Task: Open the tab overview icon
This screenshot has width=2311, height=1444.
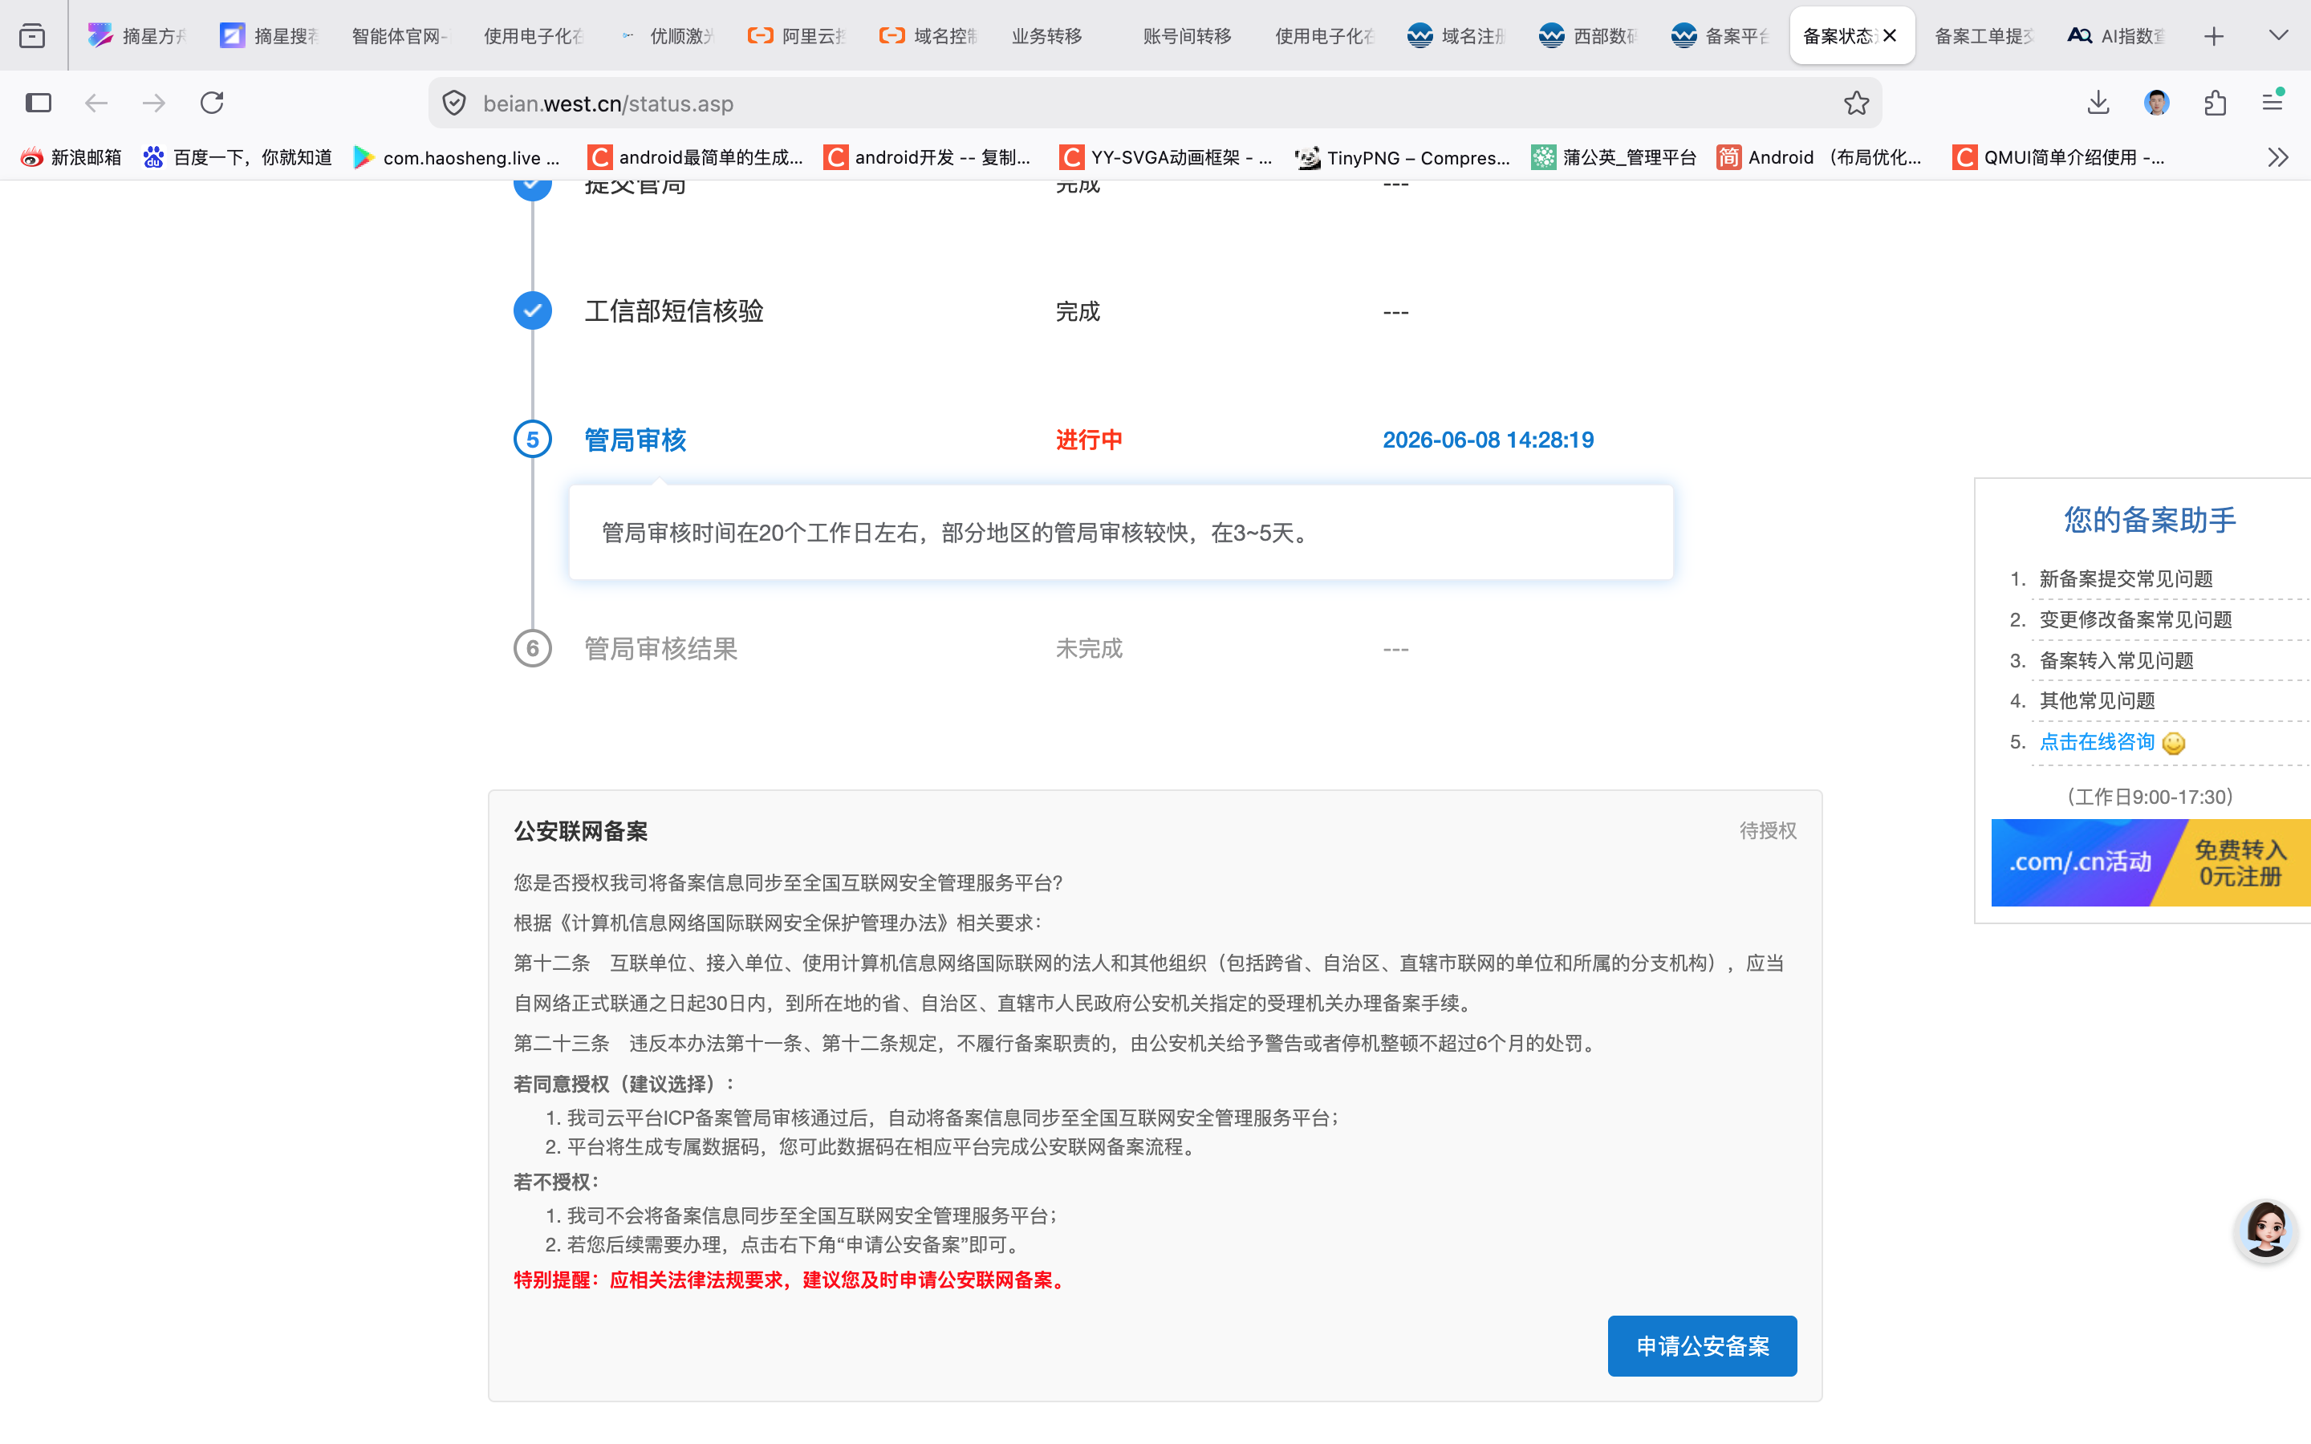Action: (x=32, y=36)
